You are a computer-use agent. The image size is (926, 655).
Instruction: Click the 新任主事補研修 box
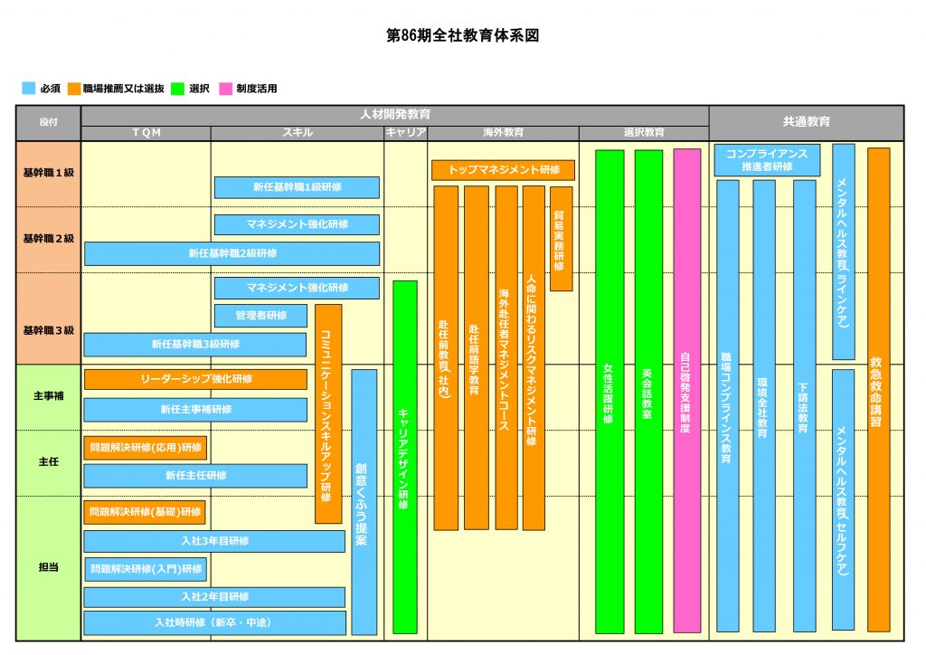click(195, 409)
